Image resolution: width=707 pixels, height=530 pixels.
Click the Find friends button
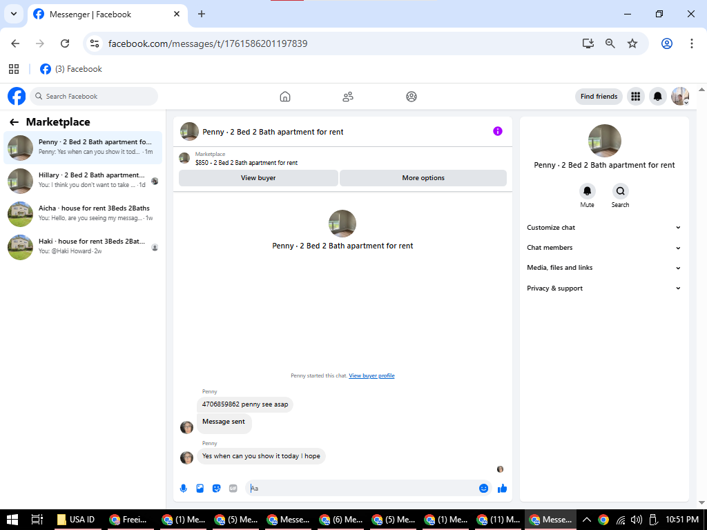(x=599, y=97)
